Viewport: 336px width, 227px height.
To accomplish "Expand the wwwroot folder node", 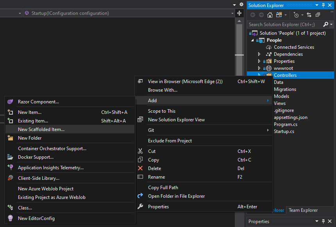I will pyautogui.click(x=259, y=68).
